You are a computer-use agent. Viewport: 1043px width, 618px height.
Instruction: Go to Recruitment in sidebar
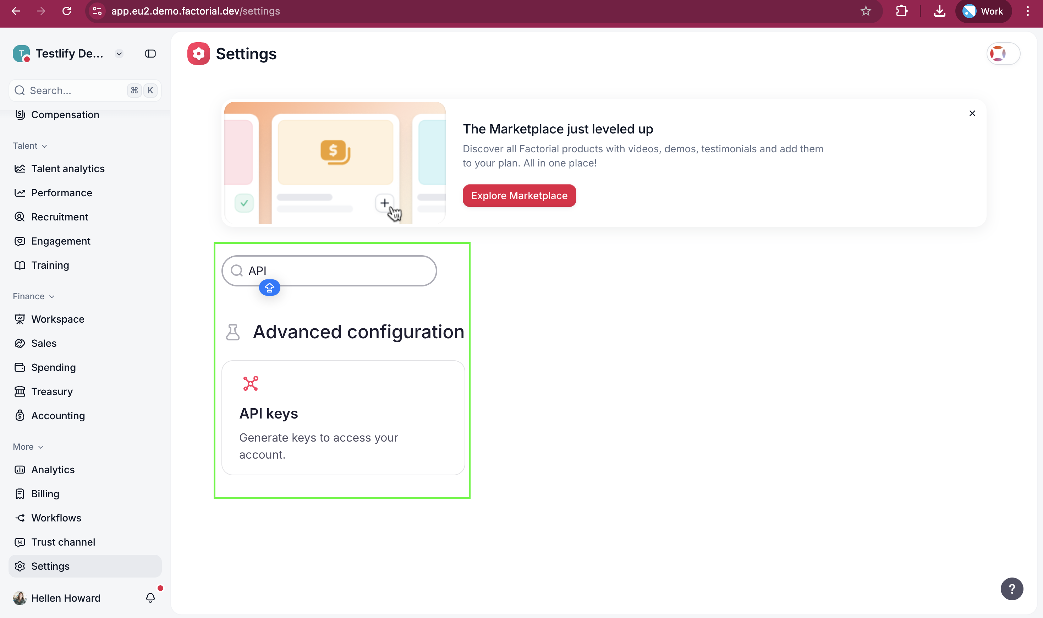[x=60, y=217]
